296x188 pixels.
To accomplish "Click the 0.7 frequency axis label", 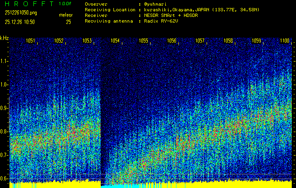I will [x=3, y=155].
